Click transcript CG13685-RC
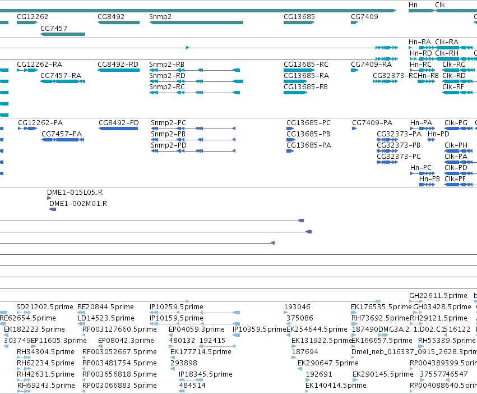 coord(306,65)
